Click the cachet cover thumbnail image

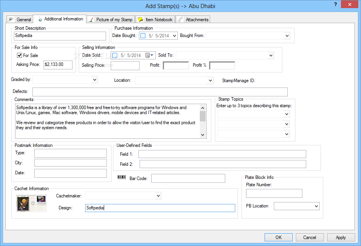(x=31, y=204)
